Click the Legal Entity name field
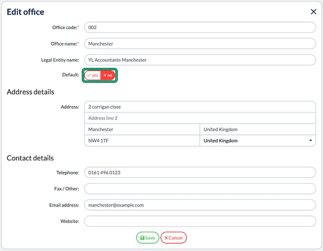 200,60
